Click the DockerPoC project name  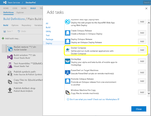pos(31,3)
